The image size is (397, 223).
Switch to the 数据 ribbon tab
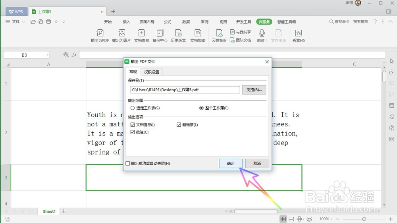coord(186,22)
